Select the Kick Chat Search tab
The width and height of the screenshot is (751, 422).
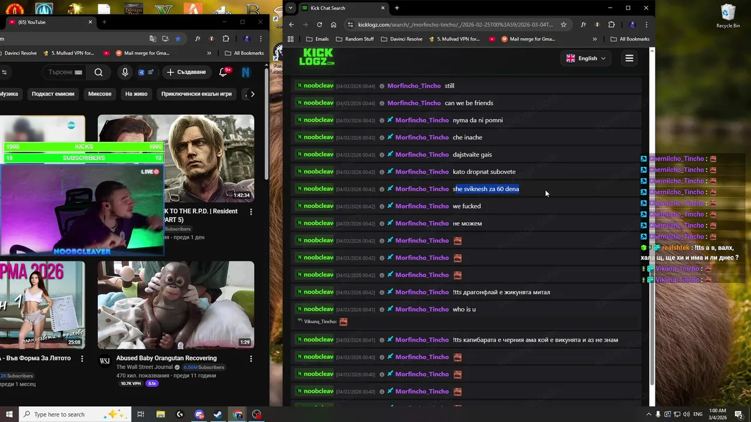pos(343,8)
